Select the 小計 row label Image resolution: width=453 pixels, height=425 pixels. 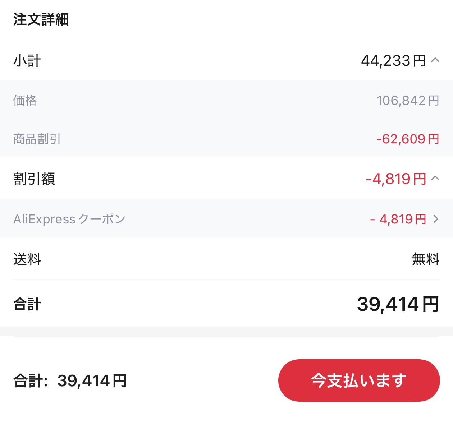pos(27,61)
